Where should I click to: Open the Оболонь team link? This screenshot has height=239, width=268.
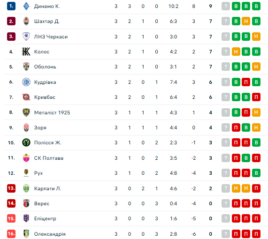[x=45, y=67]
